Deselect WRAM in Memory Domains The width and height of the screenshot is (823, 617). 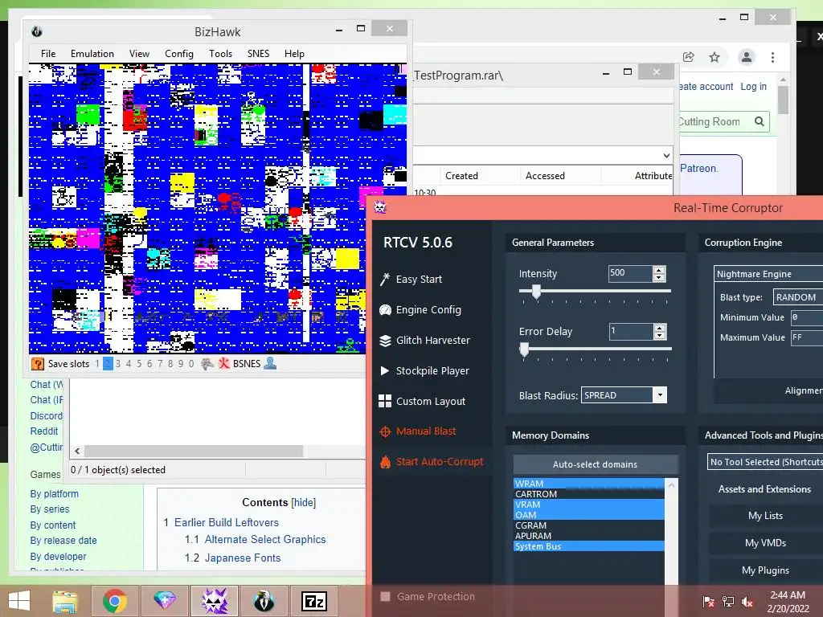tap(589, 484)
